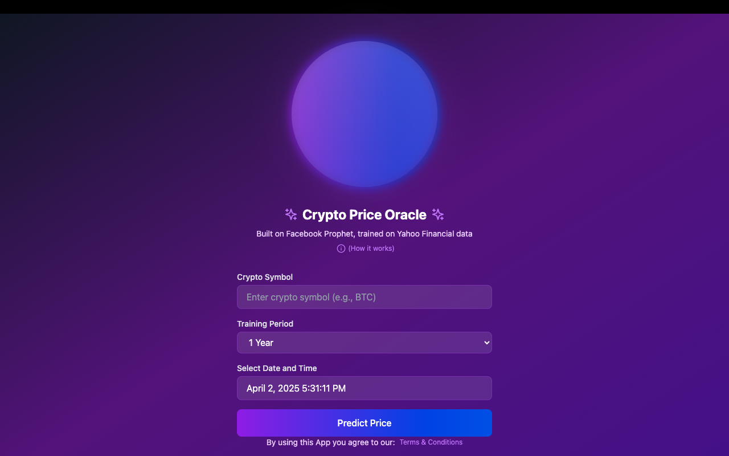
Task: Click the Predict Price button
Action: [364, 423]
